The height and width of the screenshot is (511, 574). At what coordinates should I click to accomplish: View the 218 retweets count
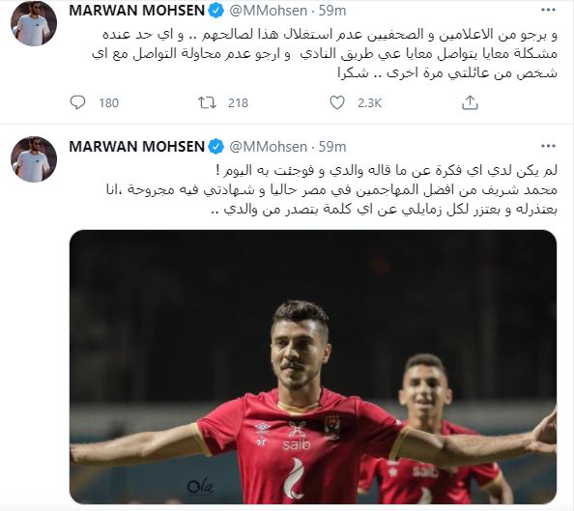coord(238,102)
